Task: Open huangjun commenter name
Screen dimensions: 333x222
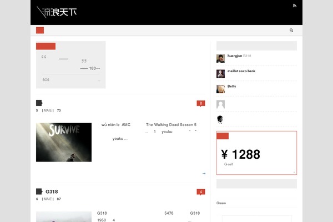Action: click(x=235, y=56)
